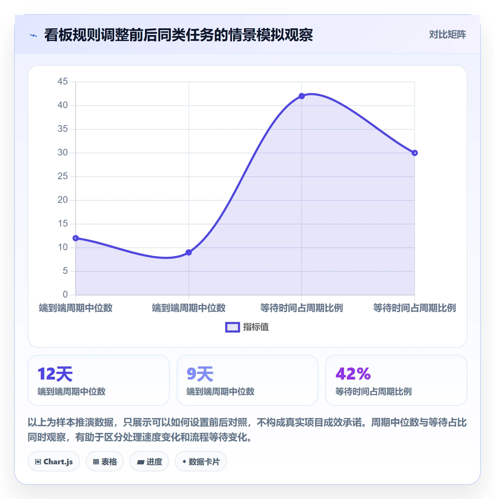495x499 pixels.
Task: Click the 对比矩阵 label in the header
Action: [x=448, y=35]
